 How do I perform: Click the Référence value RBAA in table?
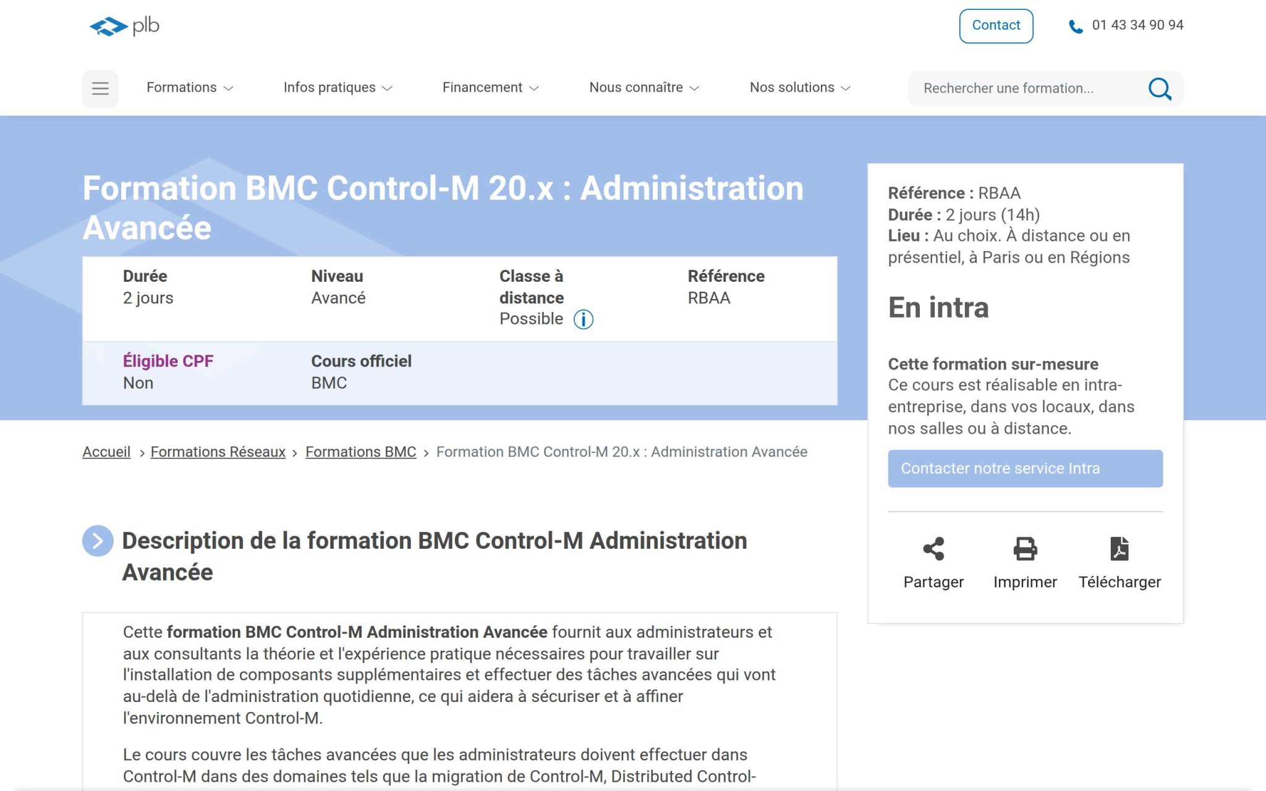point(709,298)
